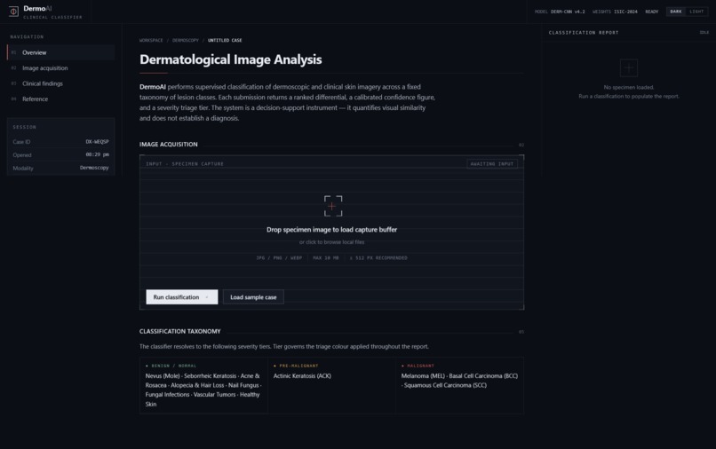Go to Image acquisition in navigation
The width and height of the screenshot is (716, 449).
click(x=60, y=68)
